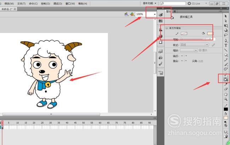Select the Pencil tool

pyautogui.click(x=226, y=60)
